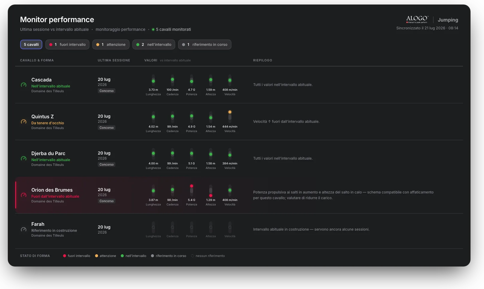Click Cascada's Concorso session tag
484x289 pixels.
pyautogui.click(x=107, y=91)
